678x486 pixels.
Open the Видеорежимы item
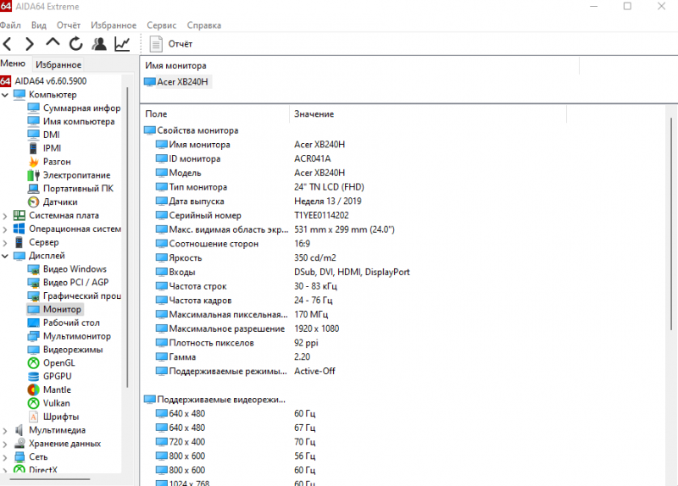point(65,350)
